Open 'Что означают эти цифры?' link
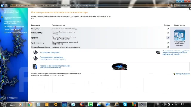The image size is (191, 107). pos(50,52)
